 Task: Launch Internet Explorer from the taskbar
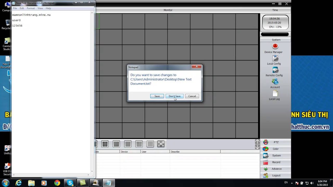coord(18,183)
